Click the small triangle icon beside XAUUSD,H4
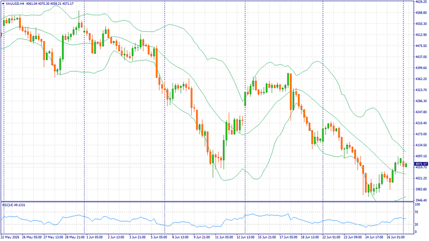The width and height of the screenshot is (429, 241). pyautogui.click(x=3, y=4)
